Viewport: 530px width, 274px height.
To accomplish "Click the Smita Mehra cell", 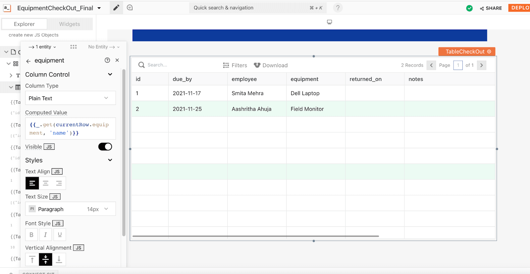I will click(x=257, y=93).
